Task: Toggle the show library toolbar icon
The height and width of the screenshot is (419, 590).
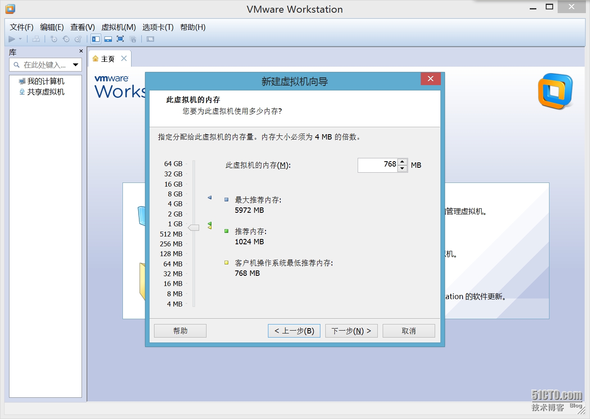Action: coord(96,39)
